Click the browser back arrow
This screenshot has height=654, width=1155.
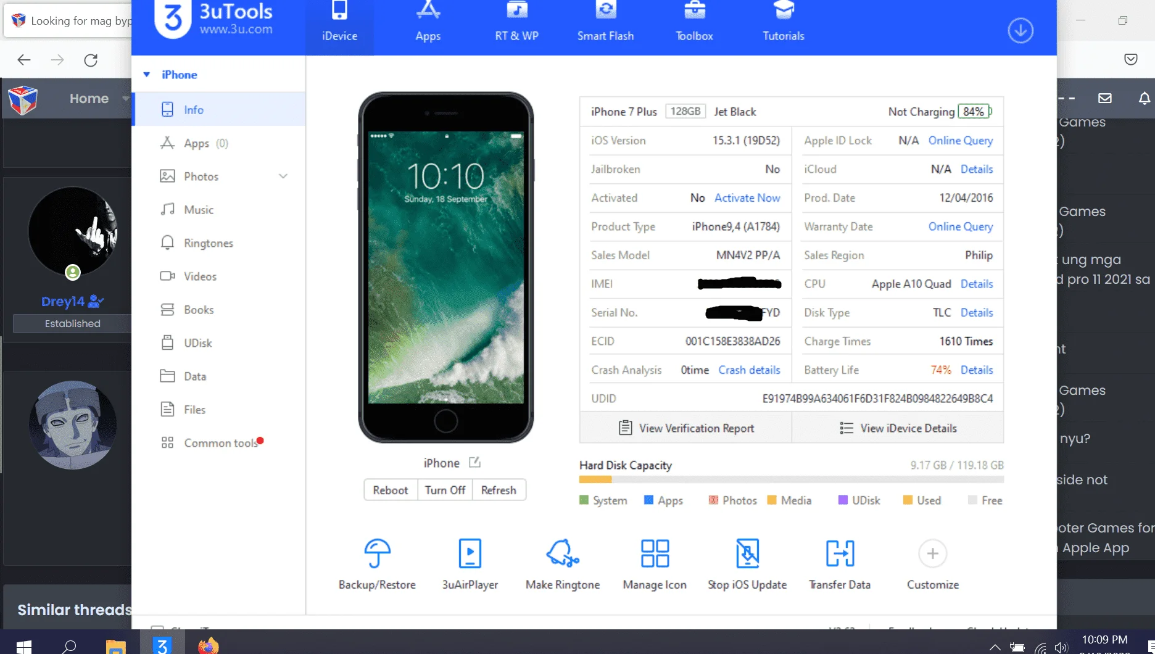[24, 60]
